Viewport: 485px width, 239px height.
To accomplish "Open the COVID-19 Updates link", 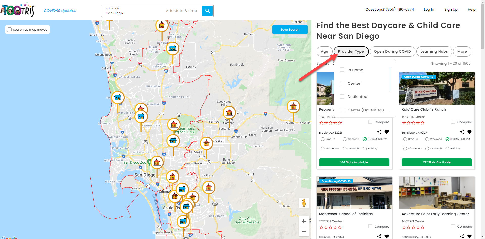I will click(60, 11).
